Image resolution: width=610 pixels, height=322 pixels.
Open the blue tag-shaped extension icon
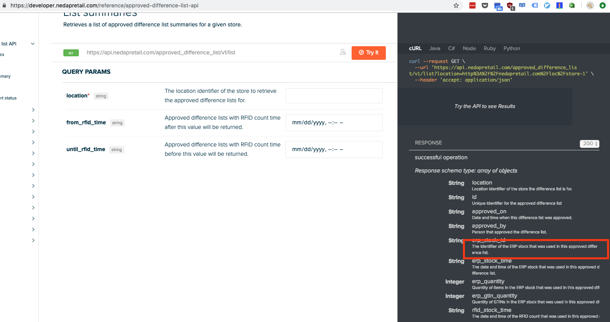[535, 5]
